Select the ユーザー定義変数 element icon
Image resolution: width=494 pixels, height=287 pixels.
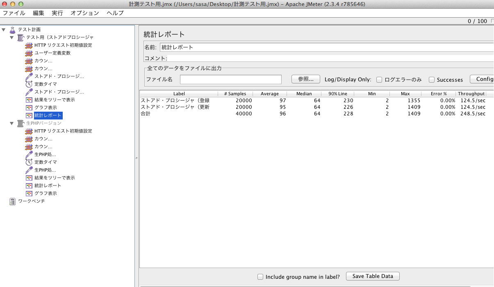pos(29,53)
